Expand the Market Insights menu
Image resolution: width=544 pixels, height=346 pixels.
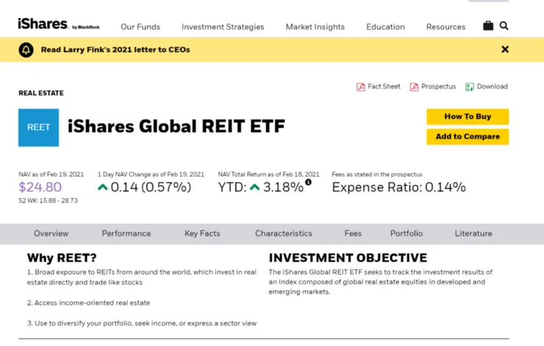315,27
